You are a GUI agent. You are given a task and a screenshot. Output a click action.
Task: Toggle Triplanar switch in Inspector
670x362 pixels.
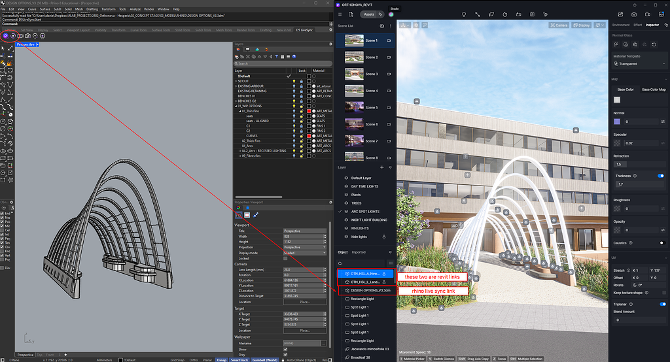(662, 304)
